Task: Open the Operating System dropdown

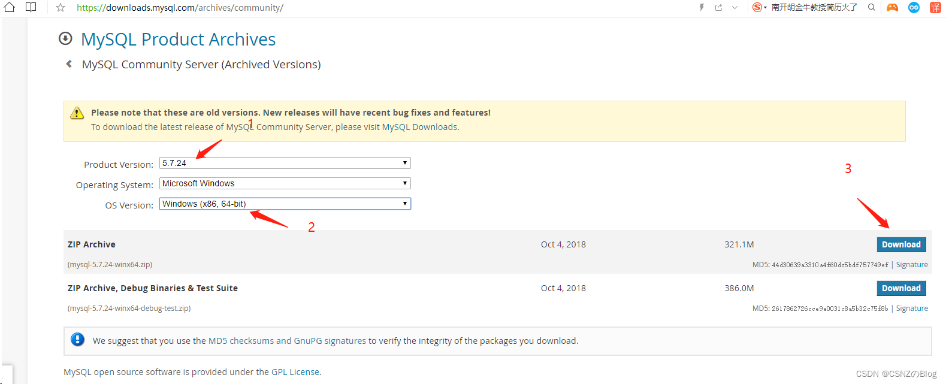Action: (x=285, y=183)
